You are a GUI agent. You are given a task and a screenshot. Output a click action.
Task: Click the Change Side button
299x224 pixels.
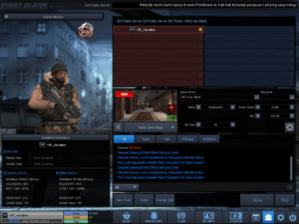164,200
